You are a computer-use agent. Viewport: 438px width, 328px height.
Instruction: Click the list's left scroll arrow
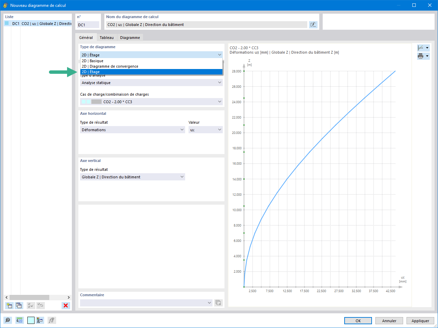(7, 297)
